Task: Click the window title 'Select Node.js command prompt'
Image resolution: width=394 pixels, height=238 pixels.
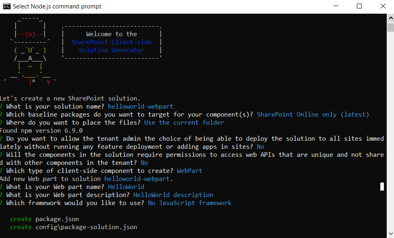Action: (56, 6)
